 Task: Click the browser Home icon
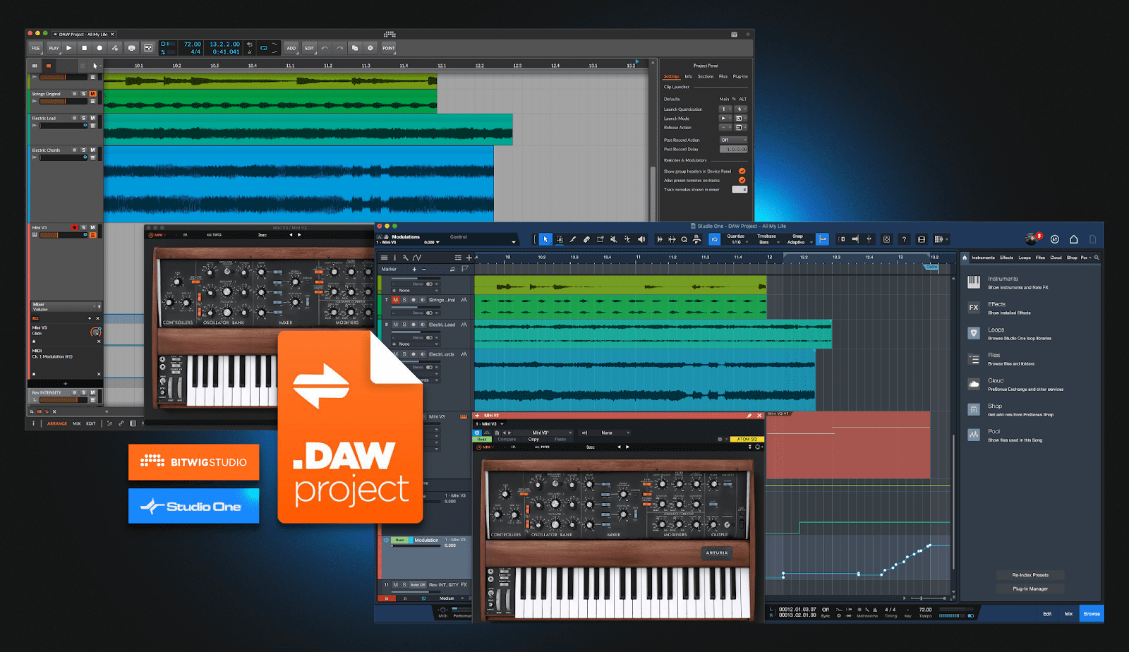point(965,258)
